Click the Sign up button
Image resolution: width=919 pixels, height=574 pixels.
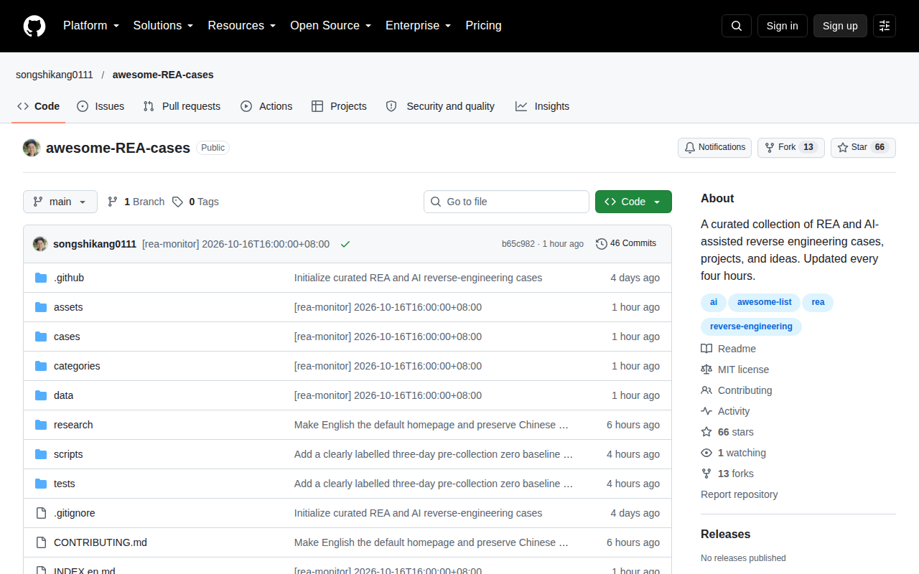click(x=840, y=26)
